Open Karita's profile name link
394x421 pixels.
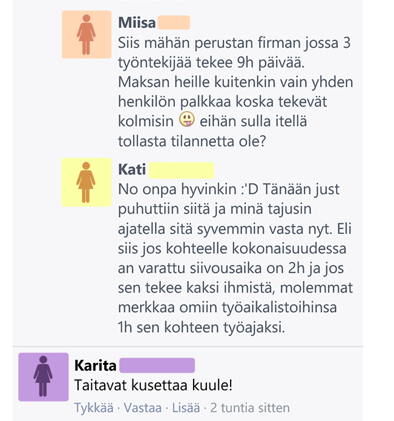coord(95,365)
